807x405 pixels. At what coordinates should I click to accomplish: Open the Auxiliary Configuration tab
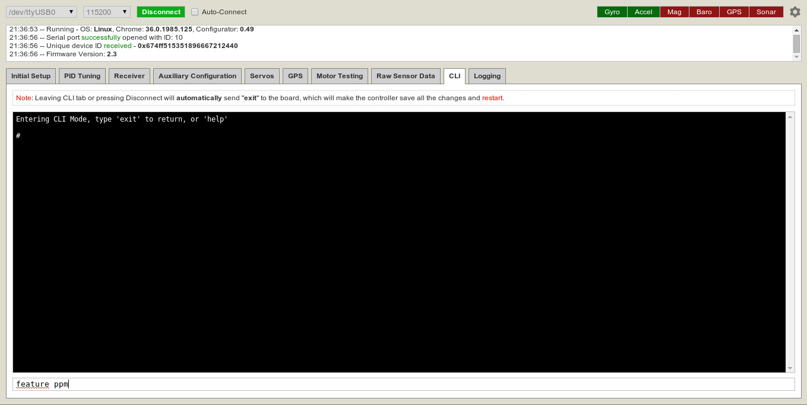(x=197, y=76)
